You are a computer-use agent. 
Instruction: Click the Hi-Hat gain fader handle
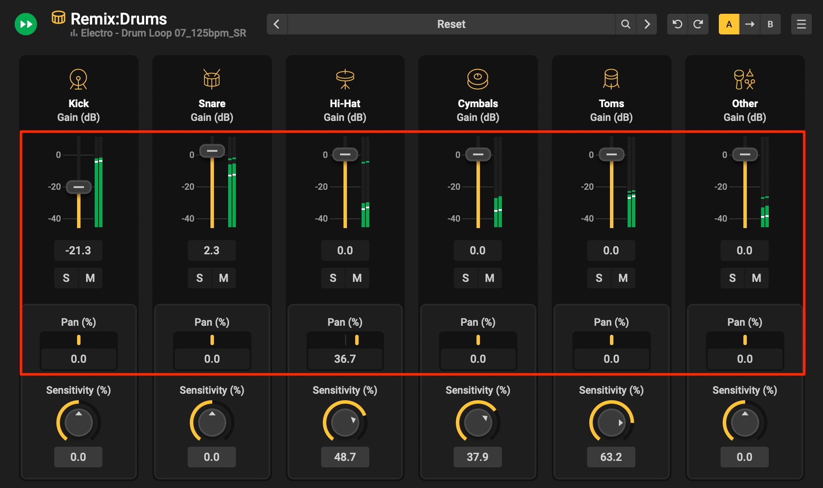click(x=345, y=154)
